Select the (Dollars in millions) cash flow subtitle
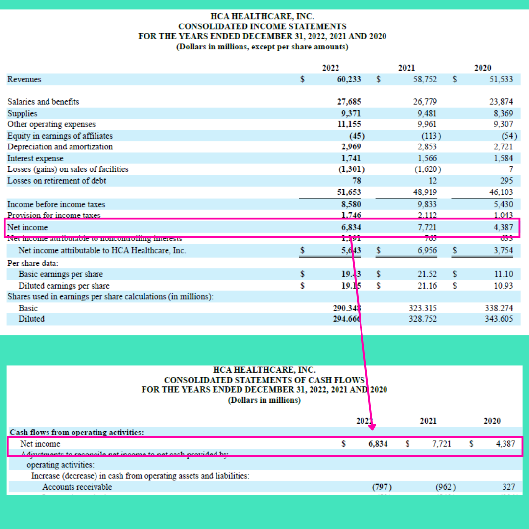529x529 pixels. pyautogui.click(x=264, y=401)
